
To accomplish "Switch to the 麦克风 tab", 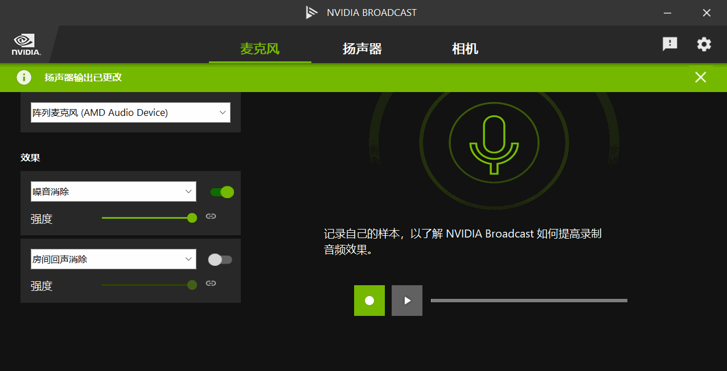I will click(x=260, y=49).
